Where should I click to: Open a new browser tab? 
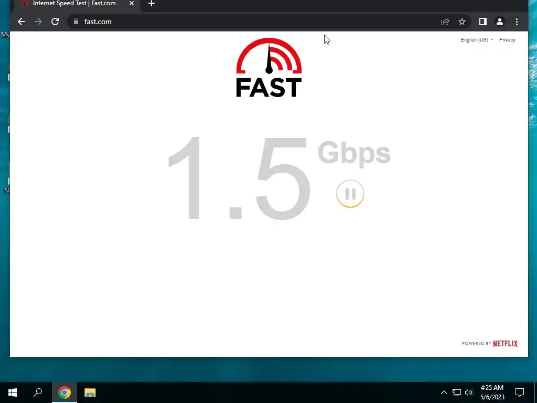pyautogui.click(x=152, y=4)
